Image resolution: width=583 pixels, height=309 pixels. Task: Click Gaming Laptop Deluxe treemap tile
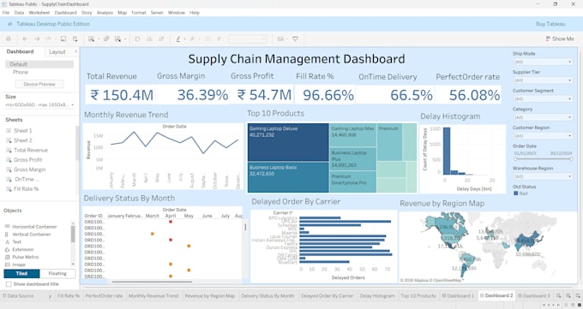288,142
